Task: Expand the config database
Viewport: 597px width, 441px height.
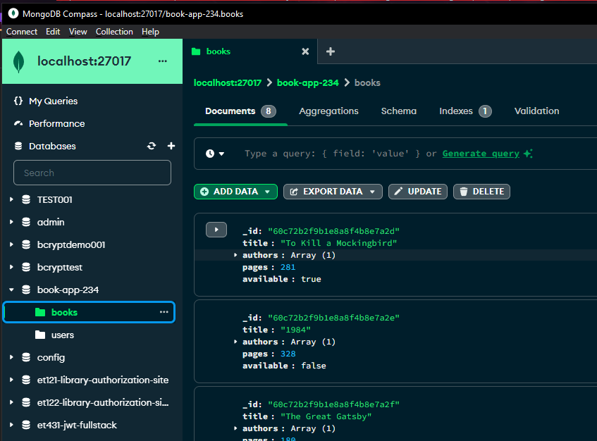Action: point(11,357)
